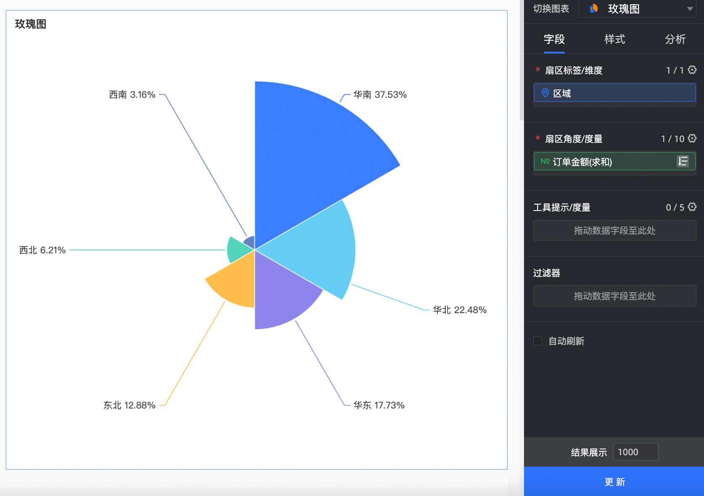Click the 华南 37.53% label
Screen dimensions: 704x496
[380, 95]
